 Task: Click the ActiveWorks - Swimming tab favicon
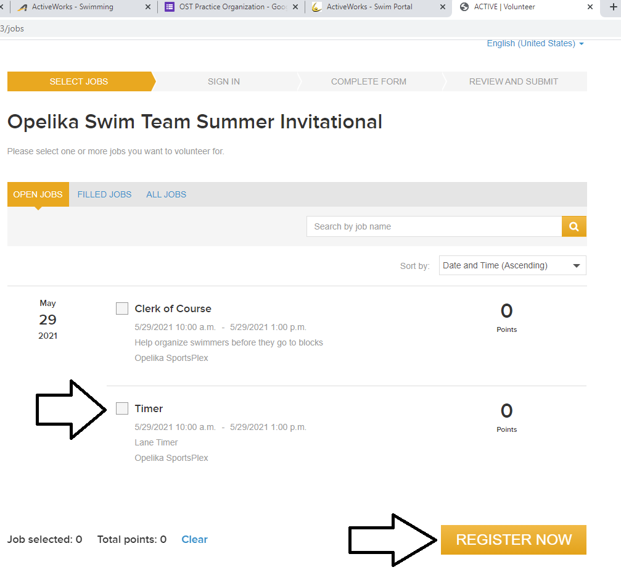click(x=23, y=7)
